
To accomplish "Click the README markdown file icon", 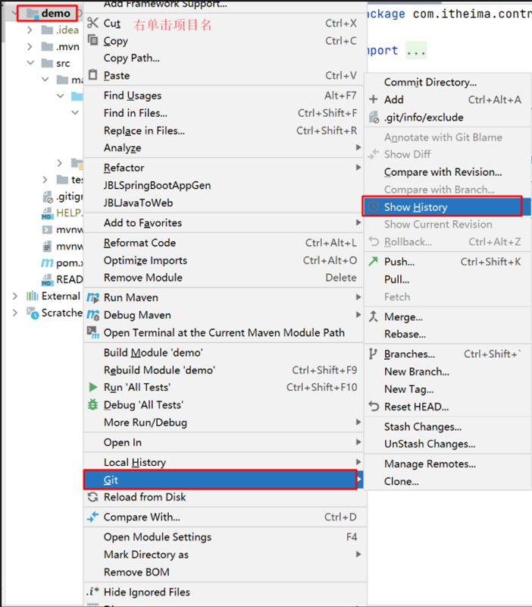I will [47, 279].
